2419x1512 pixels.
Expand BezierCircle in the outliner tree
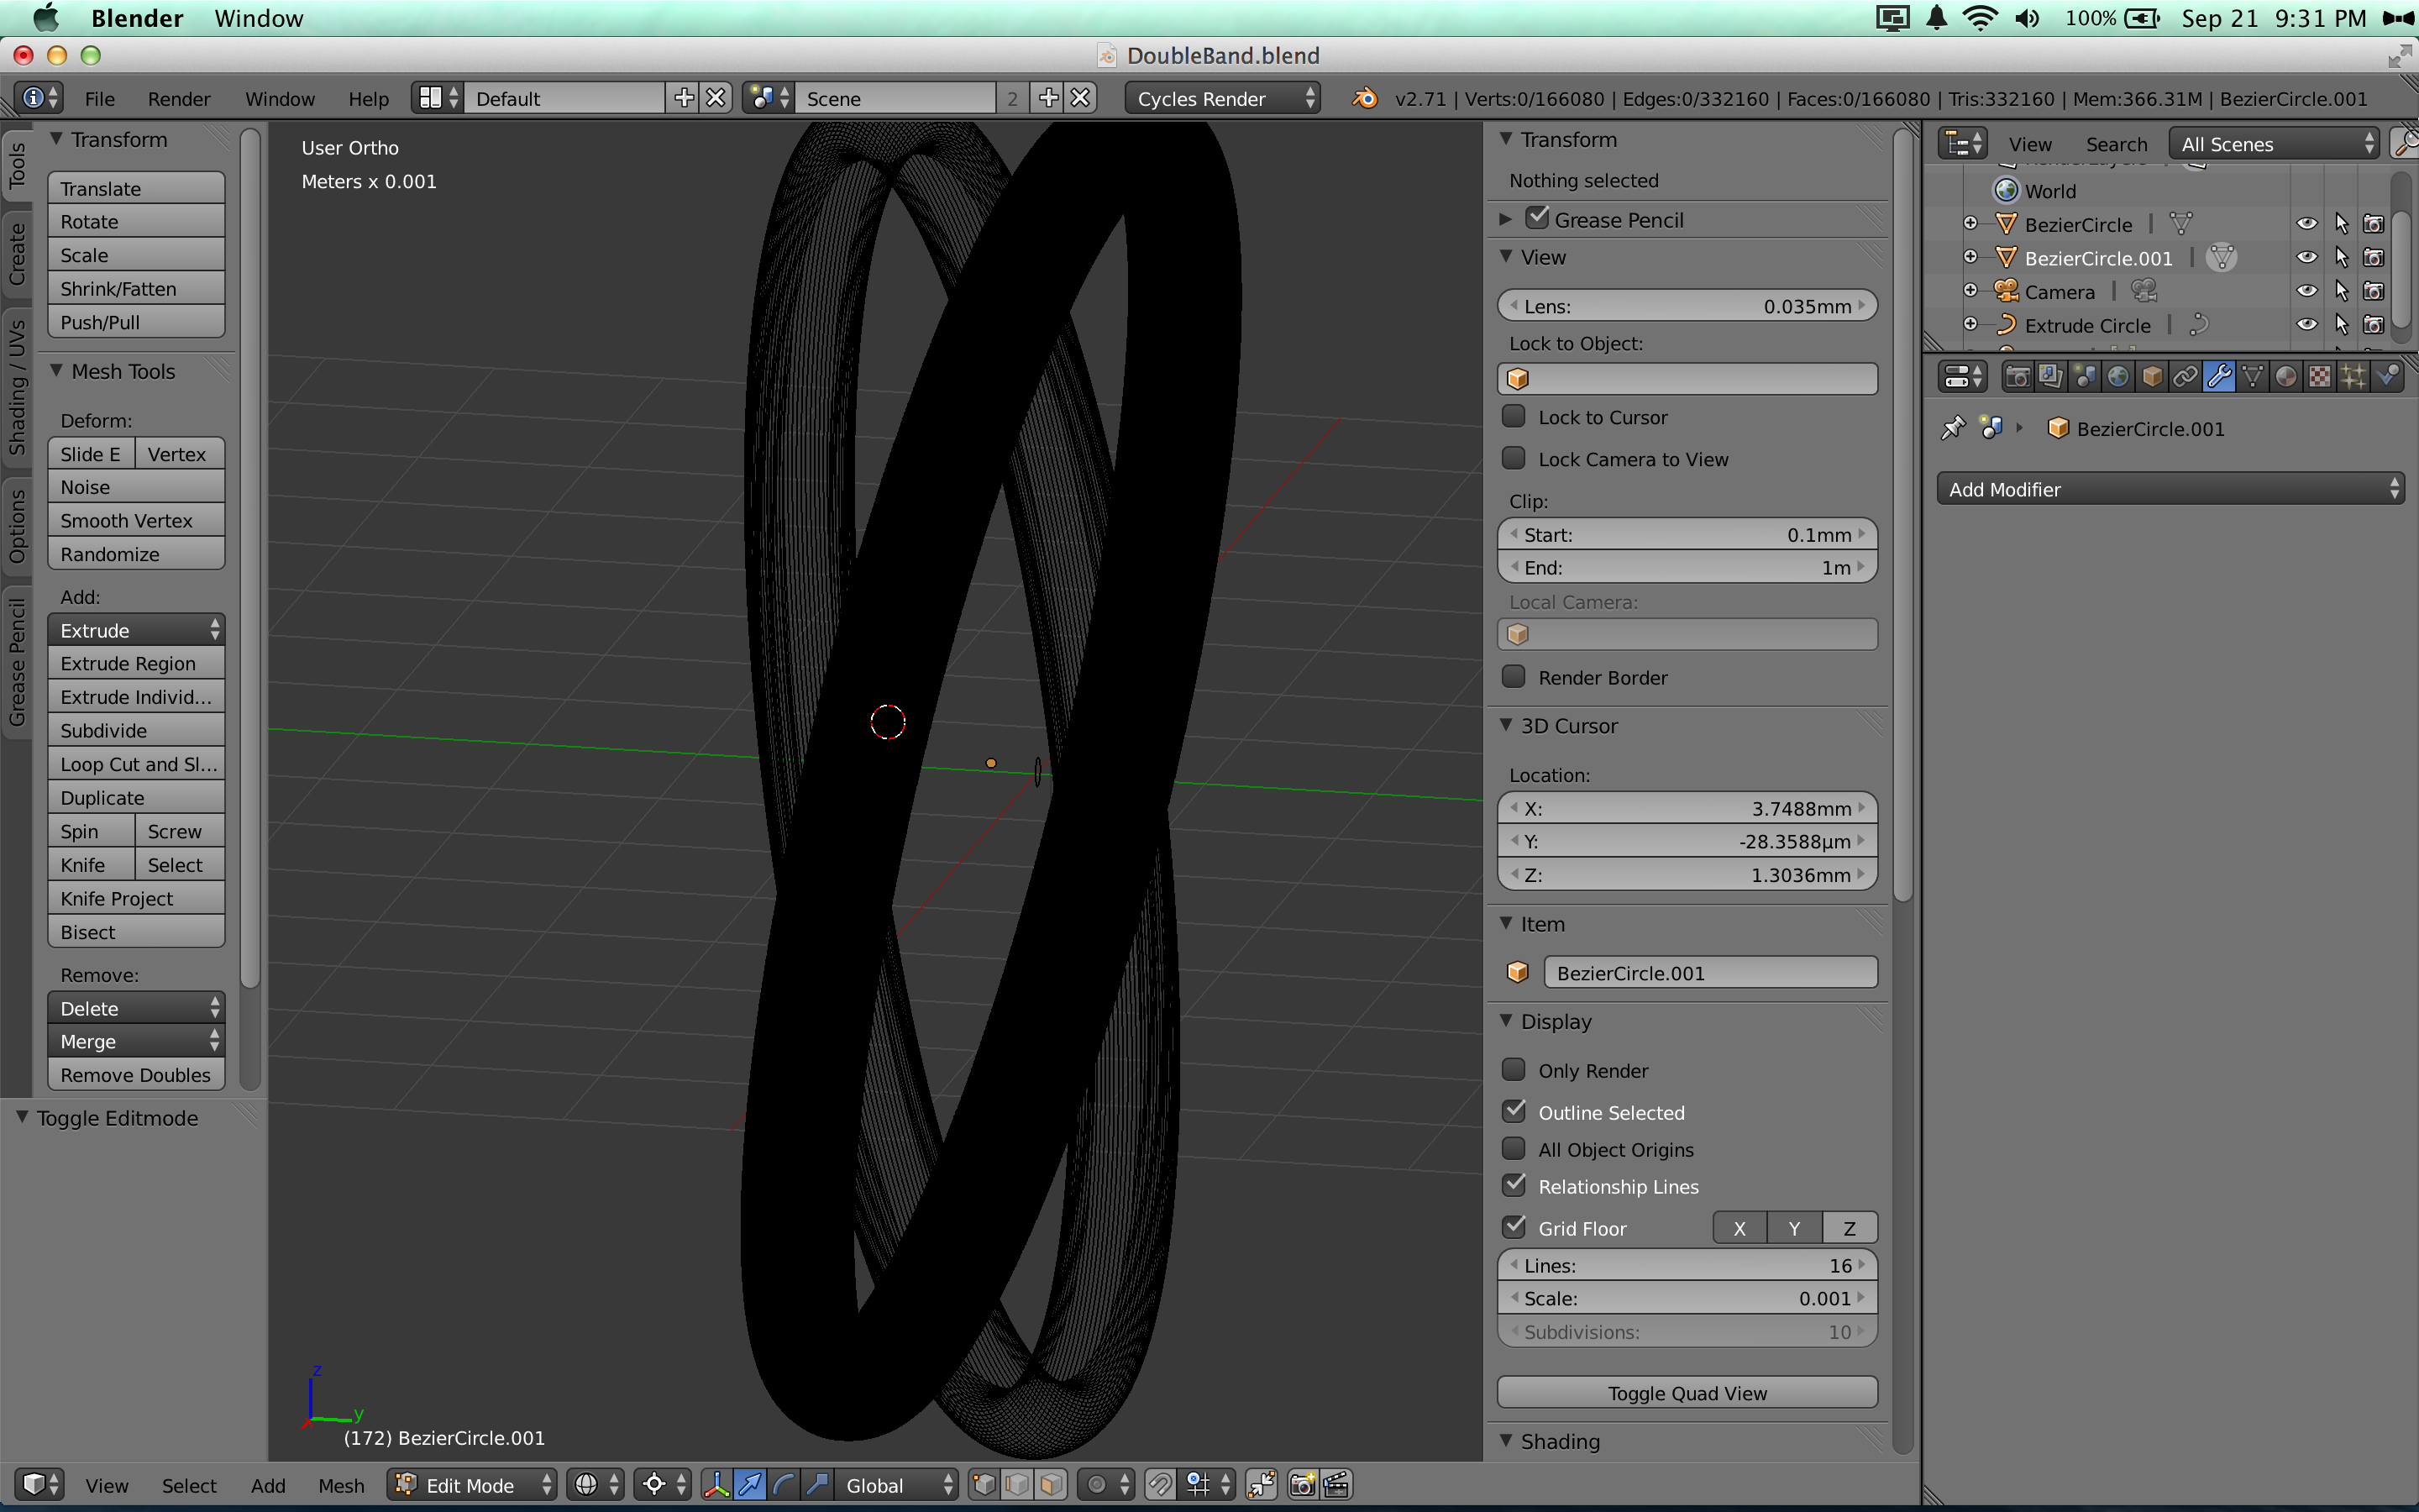(x=1970, y=223)
